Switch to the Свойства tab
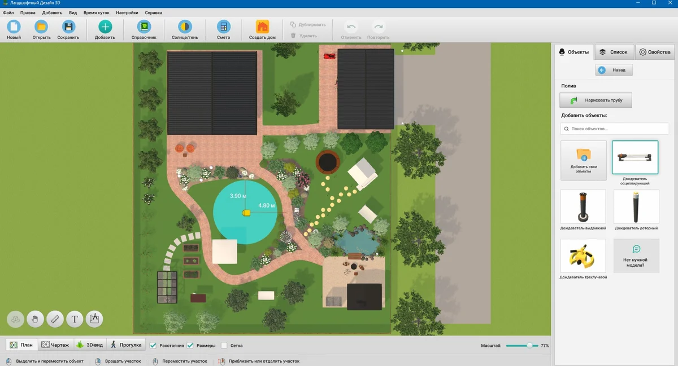 [x=655, y=52]
